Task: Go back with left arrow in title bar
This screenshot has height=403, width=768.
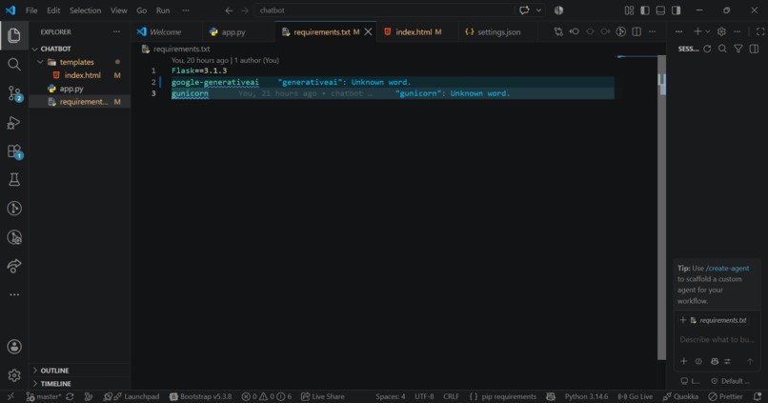Action: click(229, 10)
